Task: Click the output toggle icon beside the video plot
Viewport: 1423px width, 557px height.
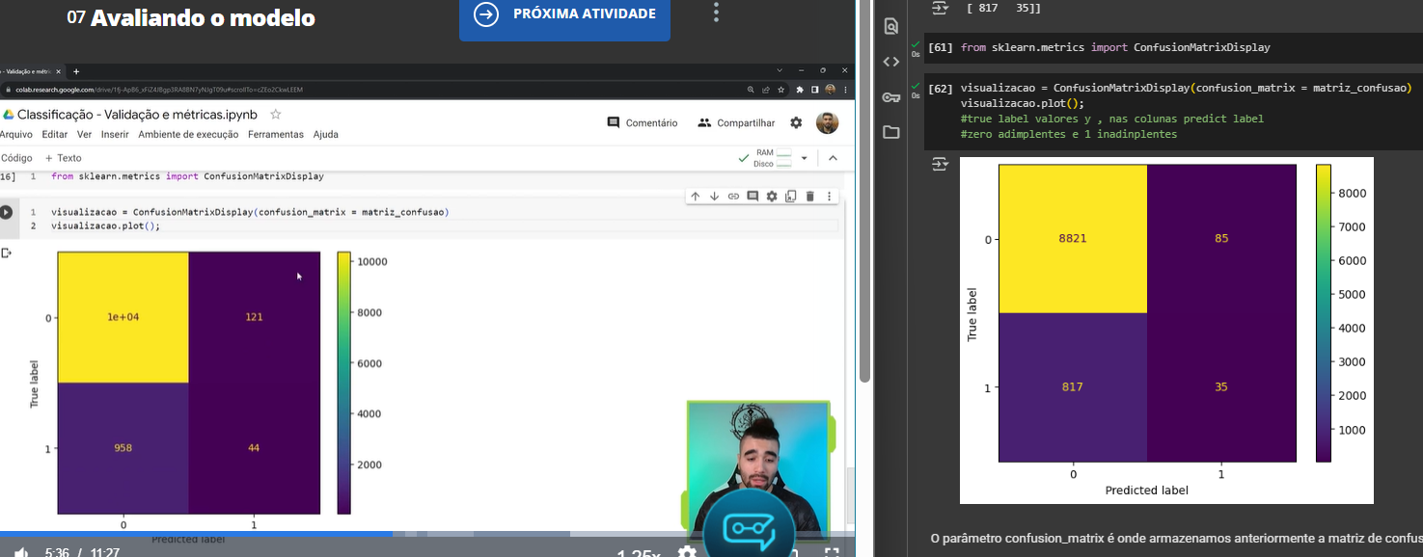Action: (6, 253)
